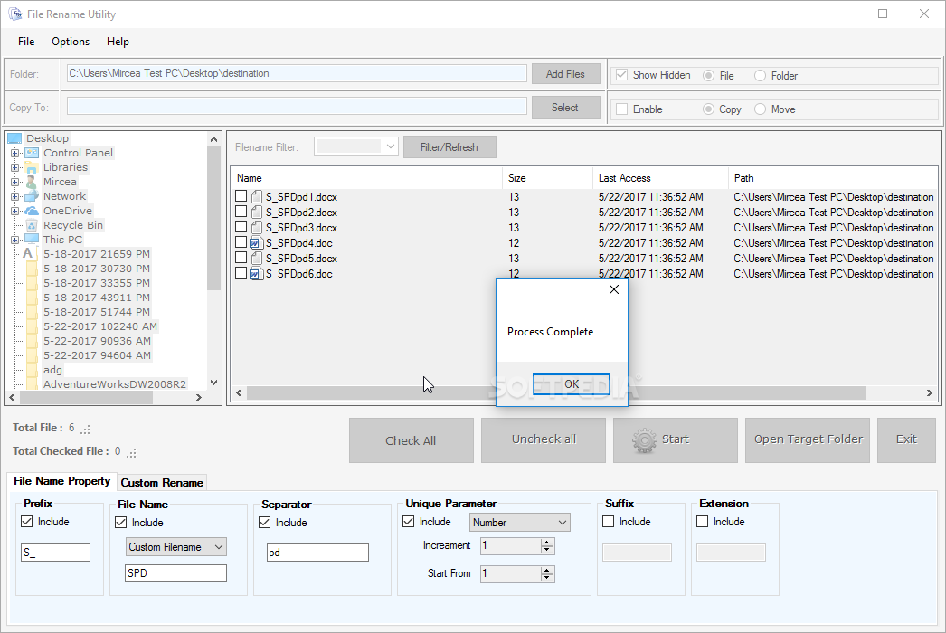Open the Options menu

(71, 42)
